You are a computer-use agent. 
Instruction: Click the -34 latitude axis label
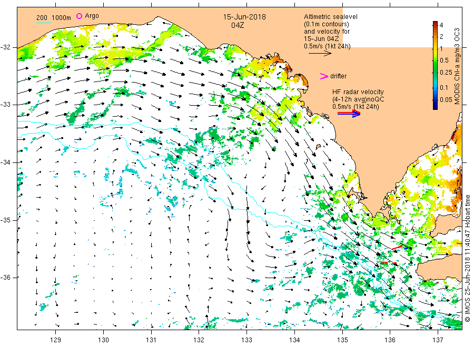[x=5, y=162]
